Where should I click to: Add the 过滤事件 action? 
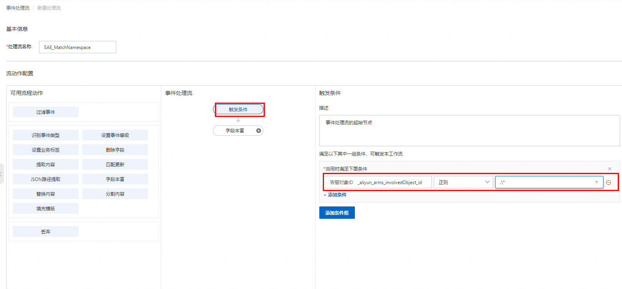click(x=46, y=112)
